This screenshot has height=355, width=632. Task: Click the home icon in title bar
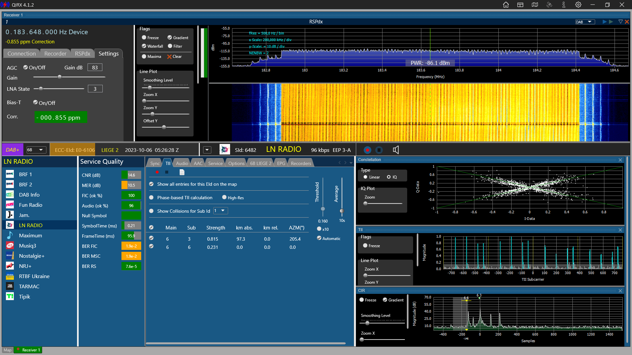(x=506, y=5)
